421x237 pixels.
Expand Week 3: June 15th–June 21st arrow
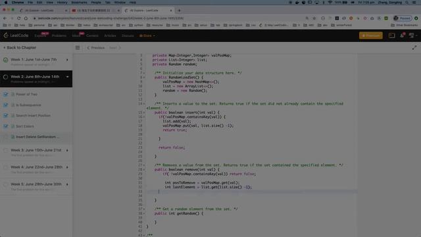[x=67, y=150]
